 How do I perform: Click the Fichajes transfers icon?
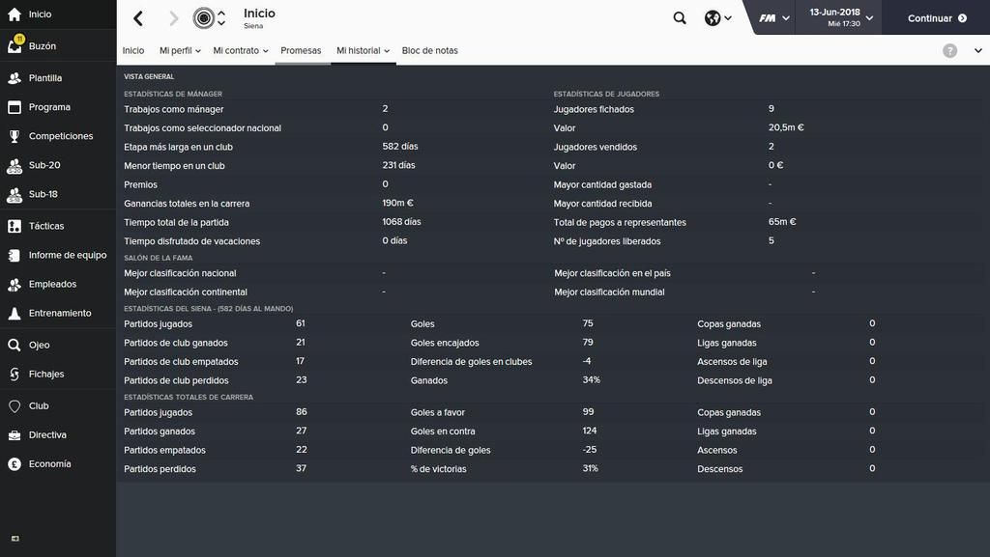pyautogui.click(x=15, y=375)
